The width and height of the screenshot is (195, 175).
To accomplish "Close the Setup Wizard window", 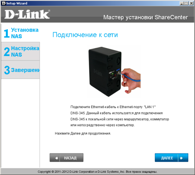I will (x=191, y=3).
